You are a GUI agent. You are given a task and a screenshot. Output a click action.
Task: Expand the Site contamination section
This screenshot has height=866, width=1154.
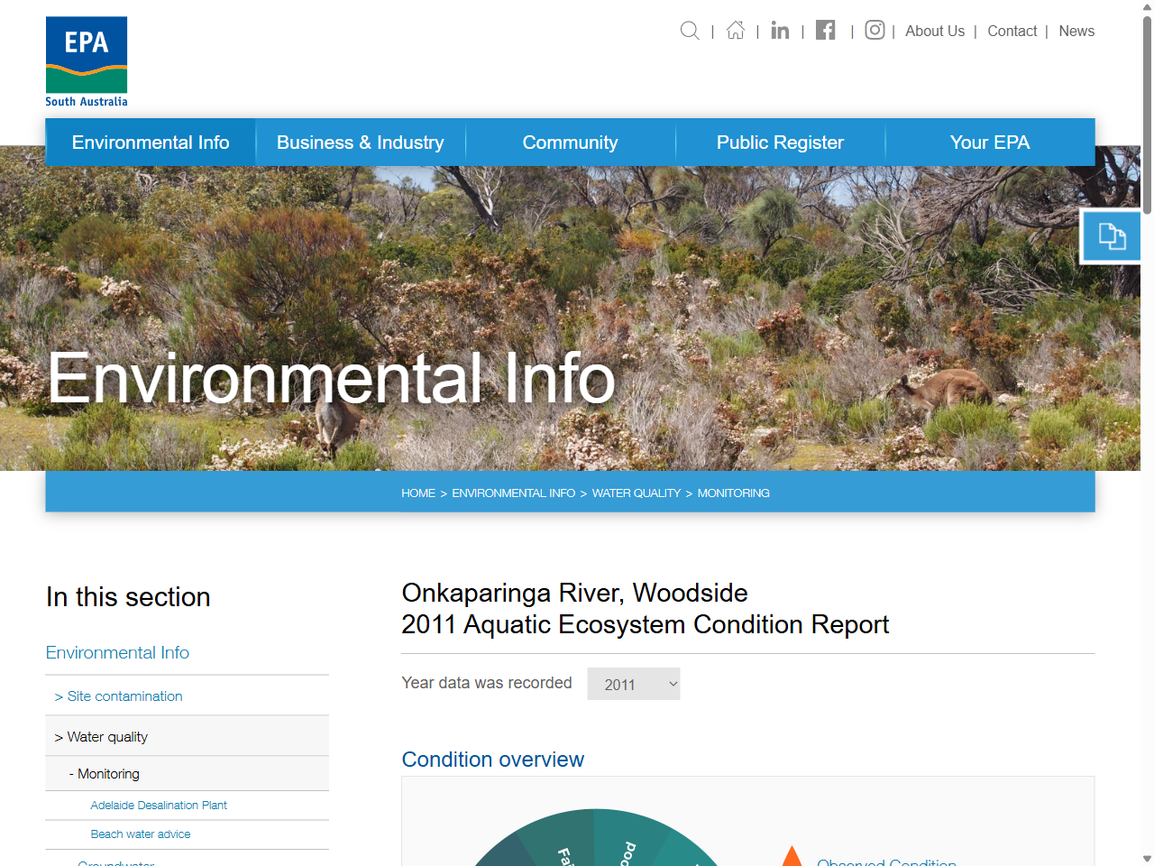[x=124, y=696]
